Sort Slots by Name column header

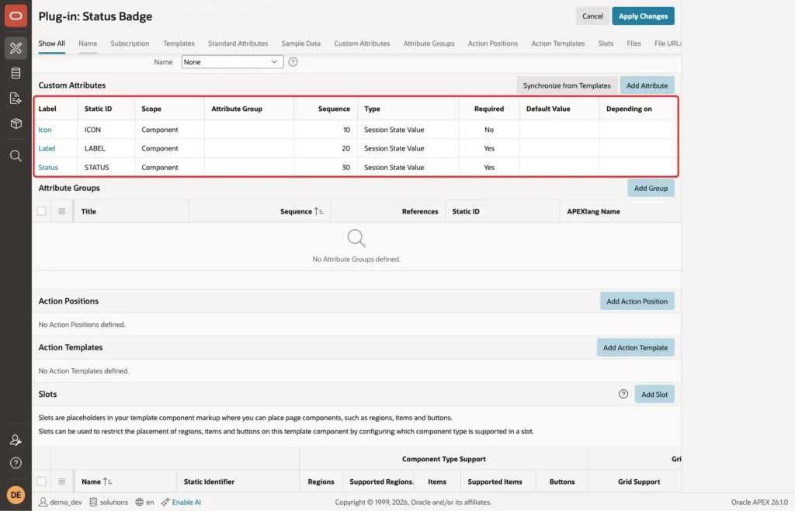[x=96, y=481]
